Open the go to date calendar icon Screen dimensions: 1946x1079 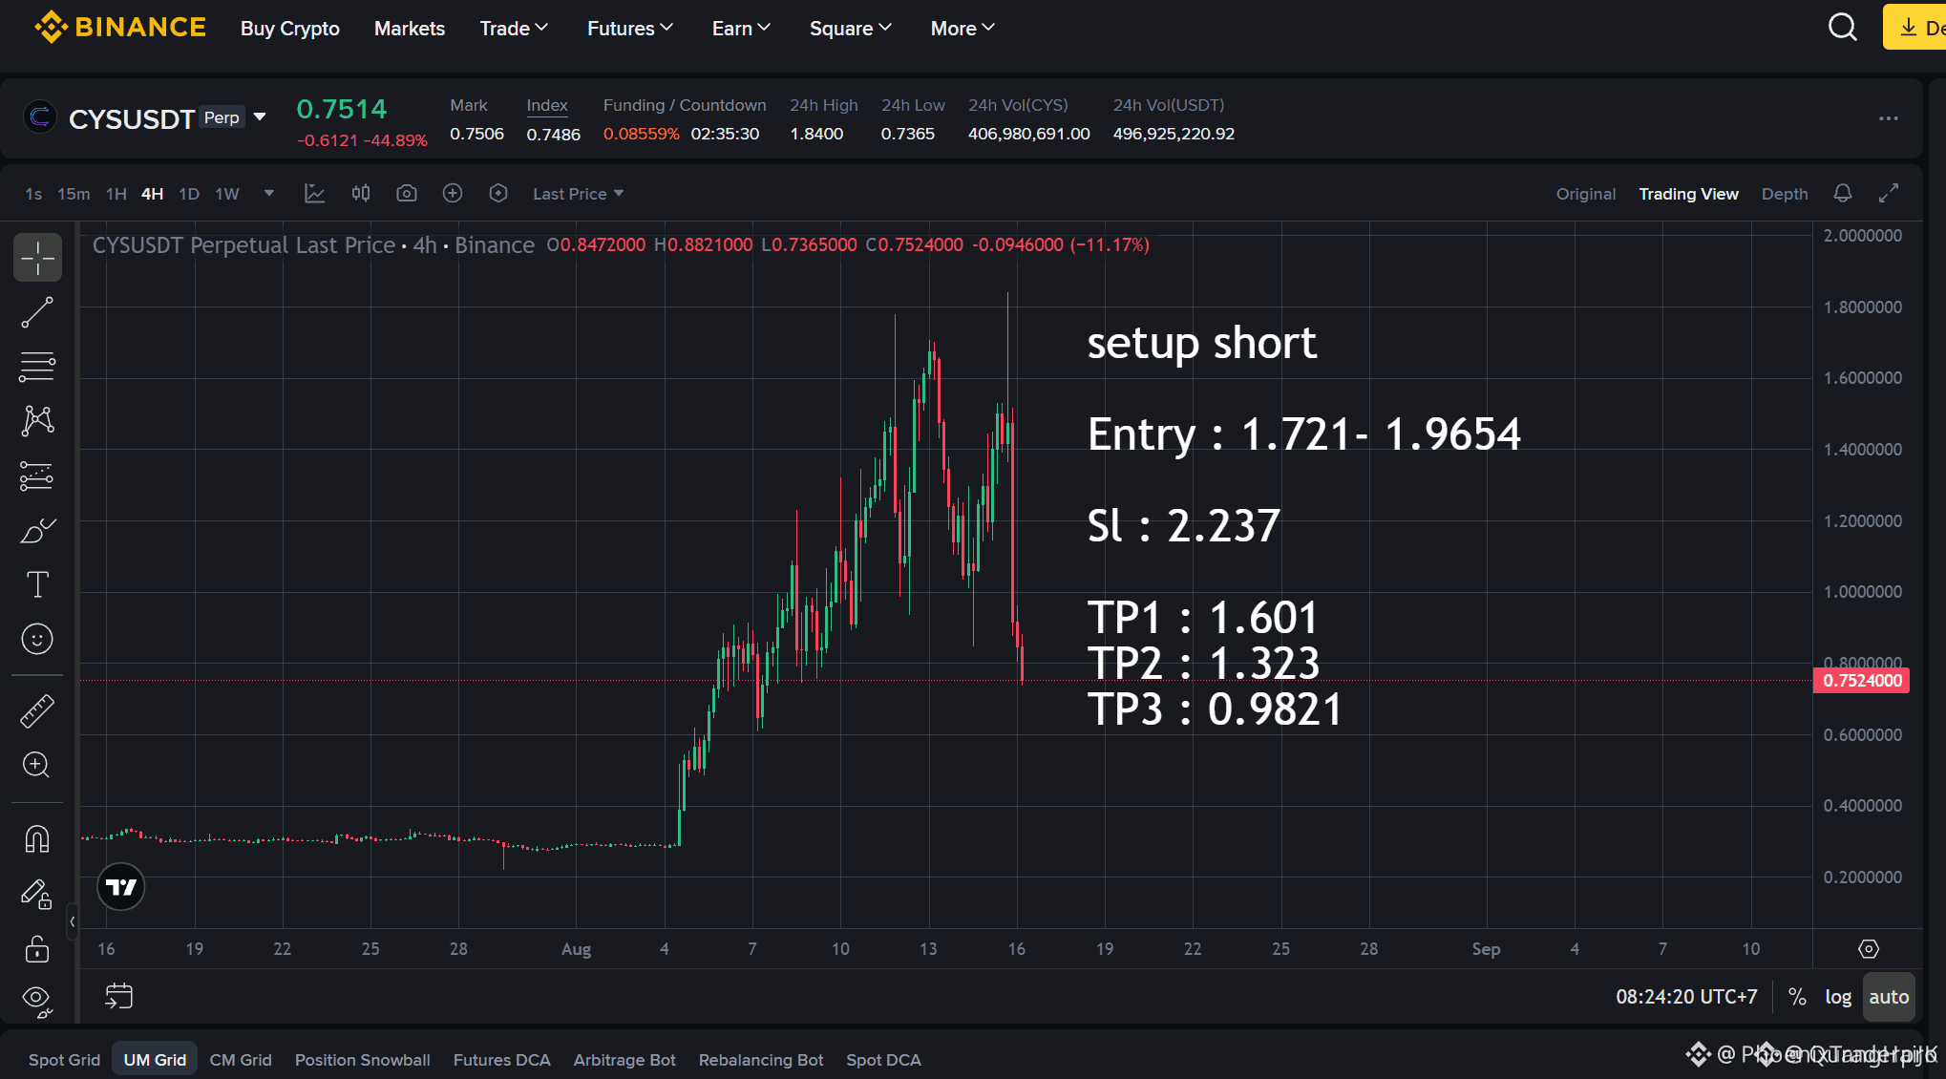tap(119, 996)
